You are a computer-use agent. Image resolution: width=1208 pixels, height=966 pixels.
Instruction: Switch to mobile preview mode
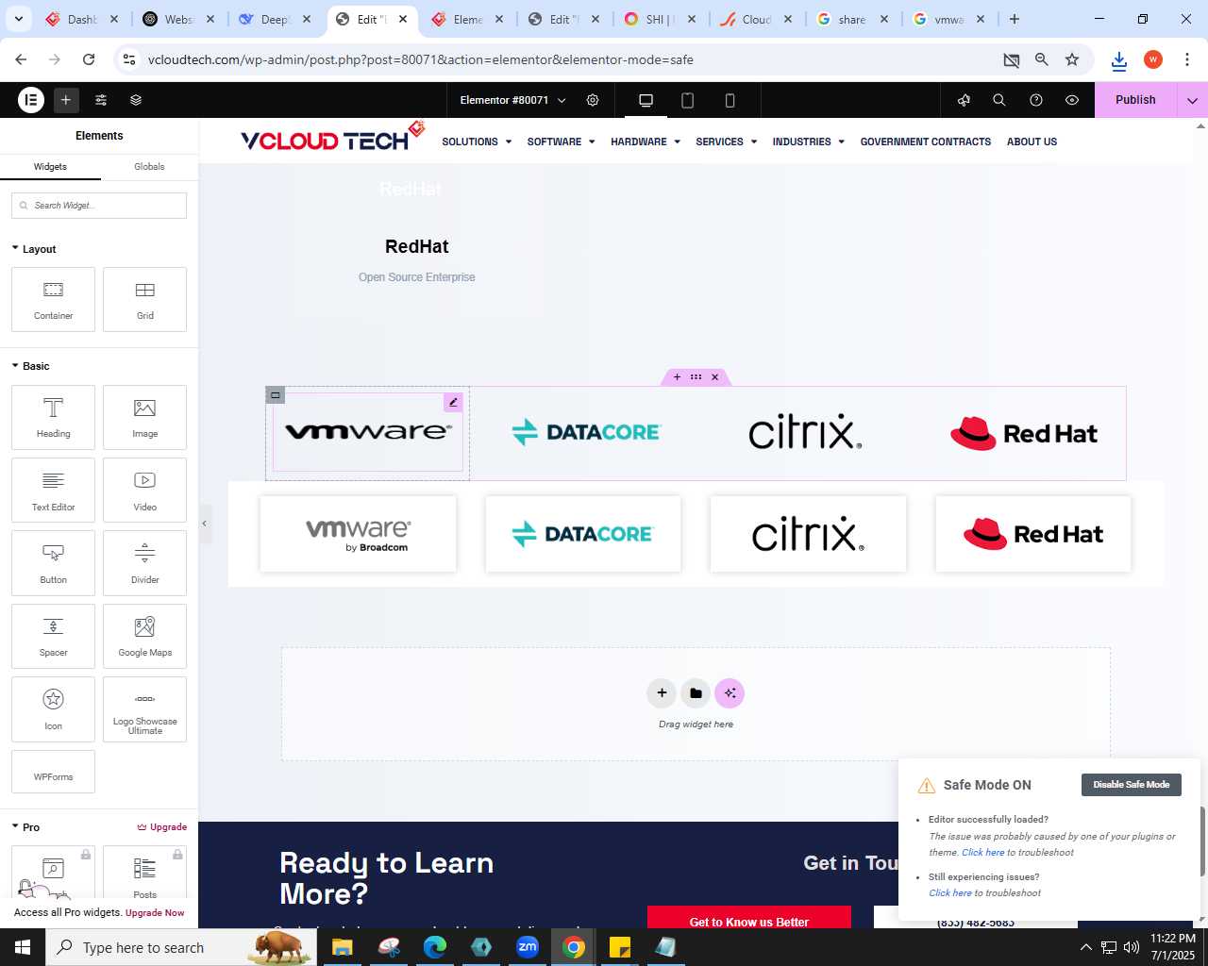730,100
